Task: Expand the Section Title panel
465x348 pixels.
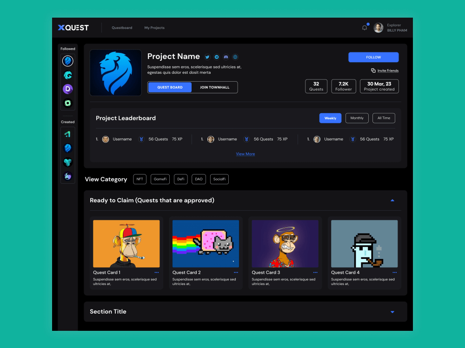Action: click(392, 311)
